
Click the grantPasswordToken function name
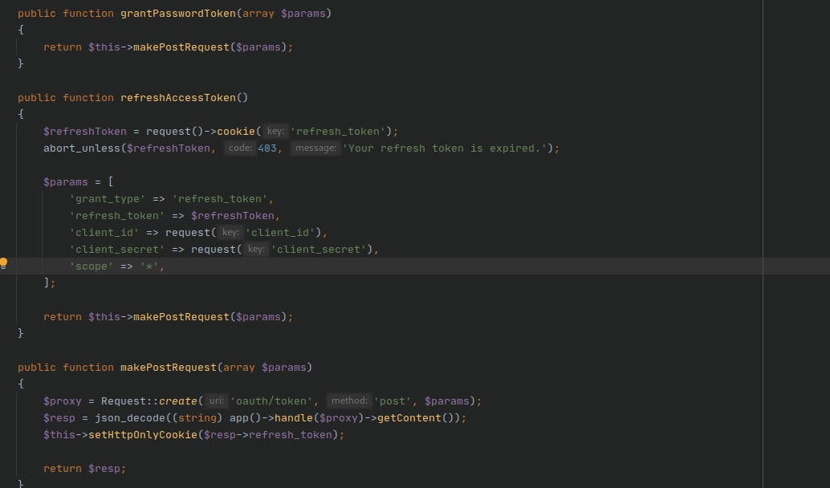point(178,13)
